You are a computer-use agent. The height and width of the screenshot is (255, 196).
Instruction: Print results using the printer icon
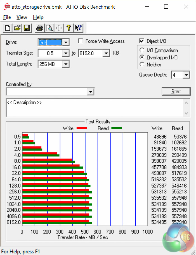pos(39,28)
